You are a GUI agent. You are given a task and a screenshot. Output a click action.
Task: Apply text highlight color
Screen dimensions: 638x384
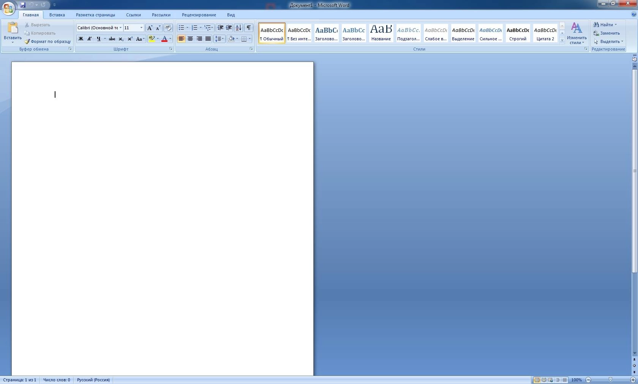pos(152,39)
